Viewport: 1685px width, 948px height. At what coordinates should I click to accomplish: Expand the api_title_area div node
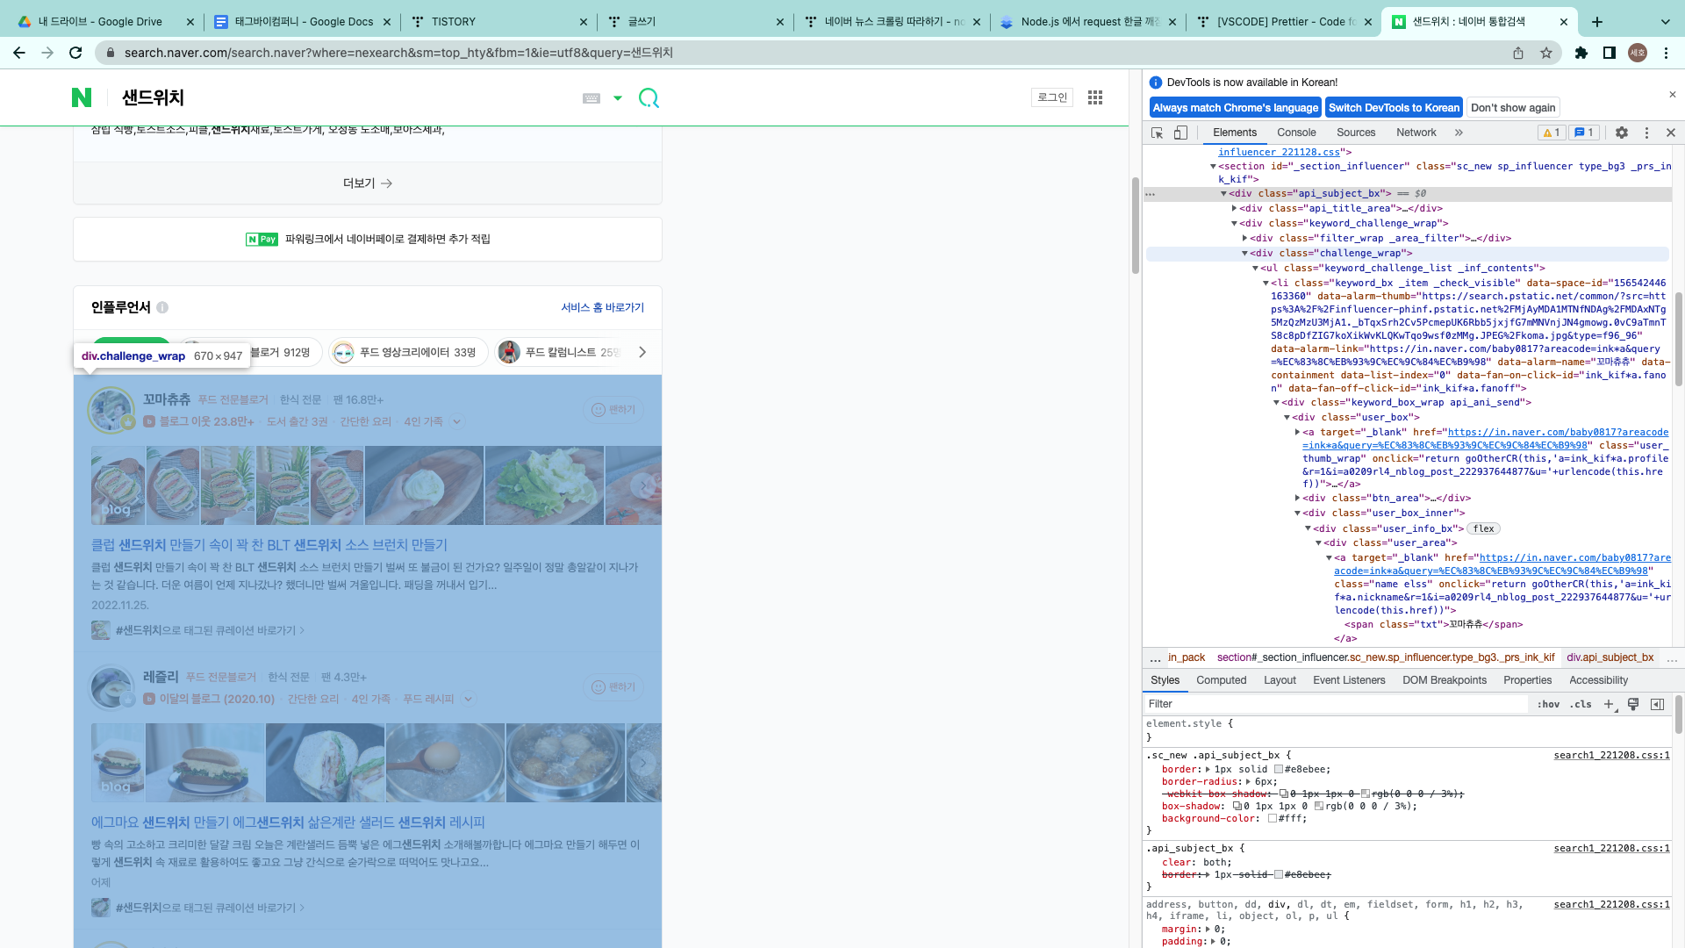(x=1234, y=209)
